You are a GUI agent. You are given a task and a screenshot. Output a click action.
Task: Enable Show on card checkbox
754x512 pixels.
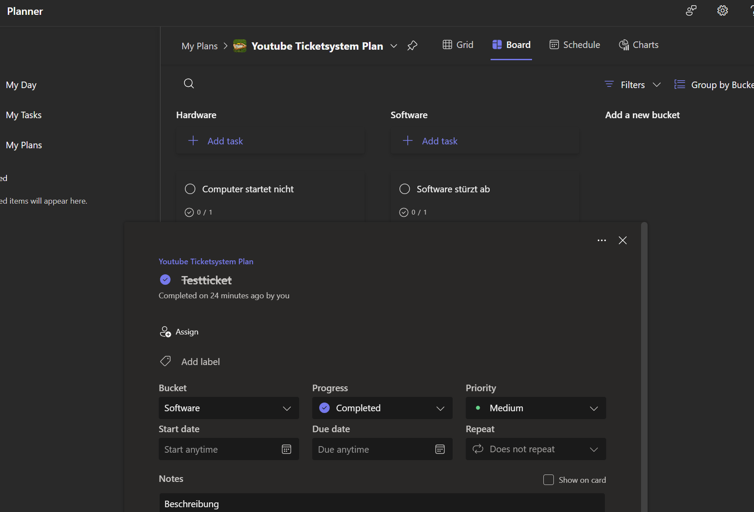pyautogui.click(x=548, y=480)
